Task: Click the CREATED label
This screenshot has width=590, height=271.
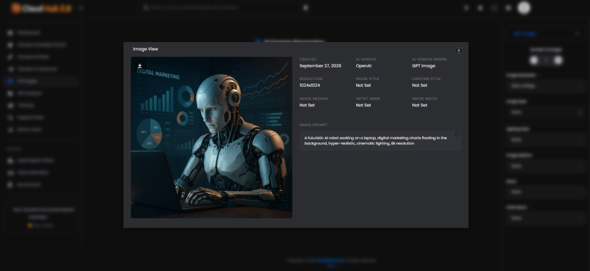Action: (x=308, y=59)
